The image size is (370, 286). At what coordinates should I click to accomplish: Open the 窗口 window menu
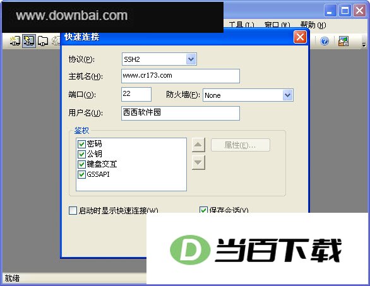(x=277, y=25)
